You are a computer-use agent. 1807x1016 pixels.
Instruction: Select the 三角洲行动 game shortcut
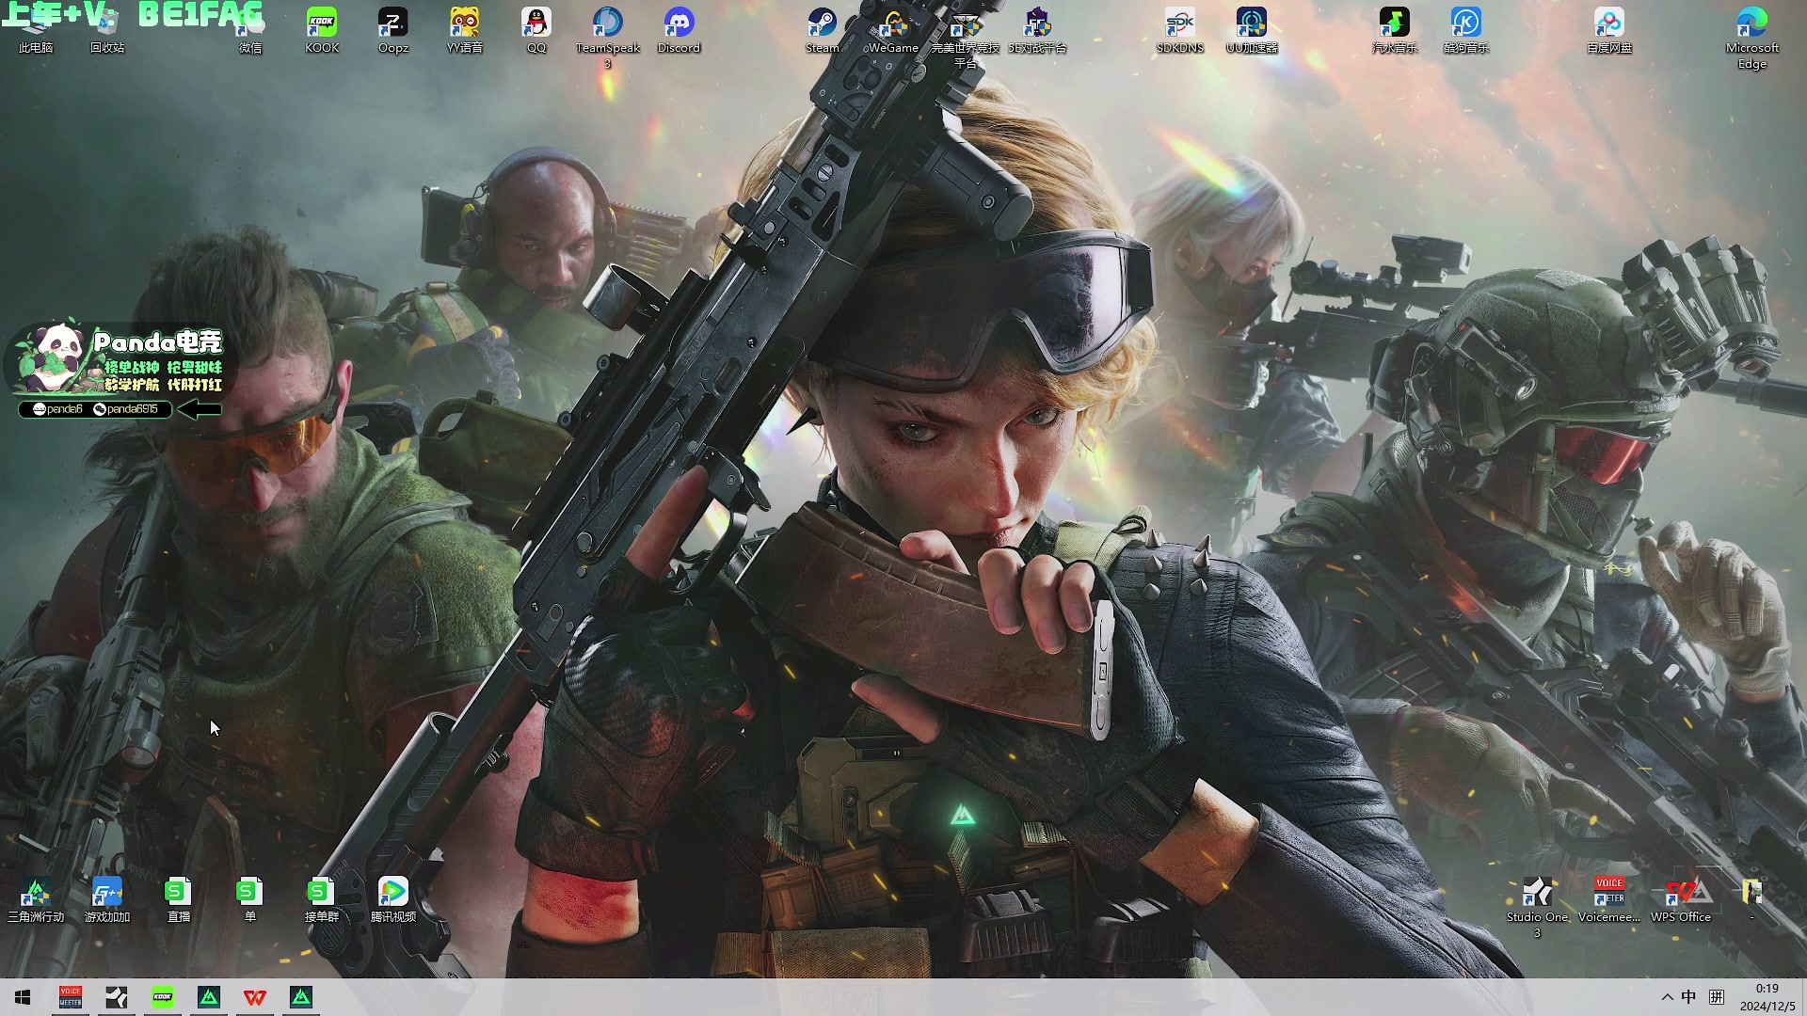36,900
